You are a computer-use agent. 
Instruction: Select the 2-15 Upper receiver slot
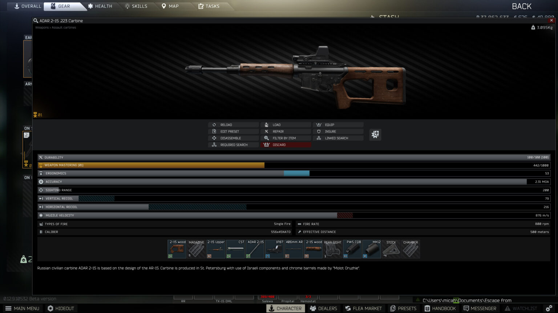coord(216,249)
